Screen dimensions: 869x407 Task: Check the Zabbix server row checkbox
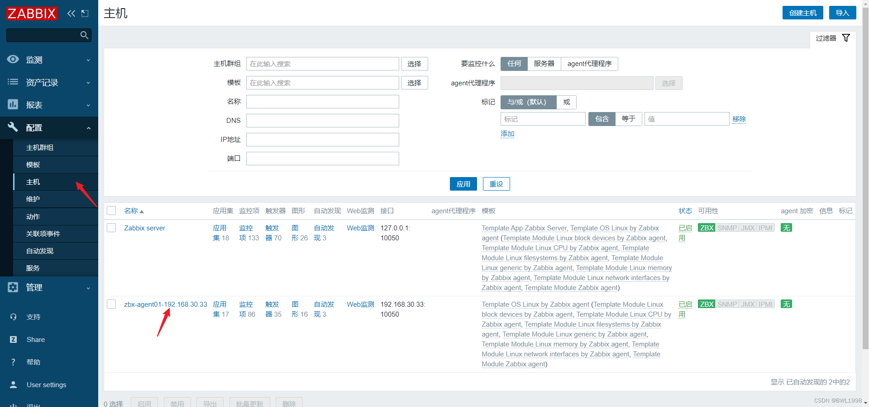pyautogui.click(x=111, y=228)
